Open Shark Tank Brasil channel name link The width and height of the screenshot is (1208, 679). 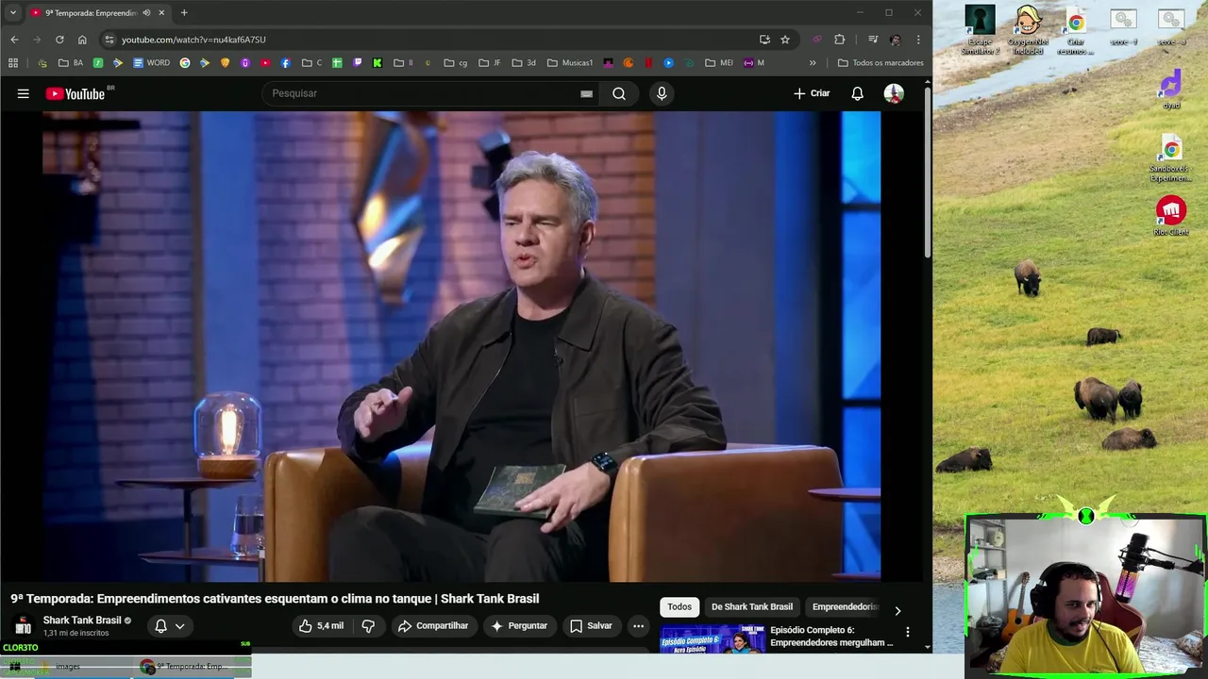click(x=82, y=621)
